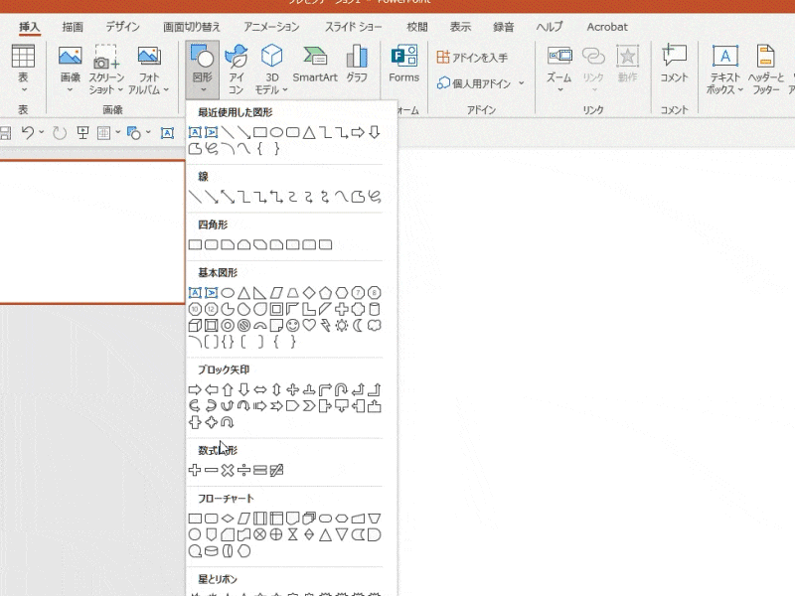Pick the diamond shape in 基本図形

pos(309,293)
